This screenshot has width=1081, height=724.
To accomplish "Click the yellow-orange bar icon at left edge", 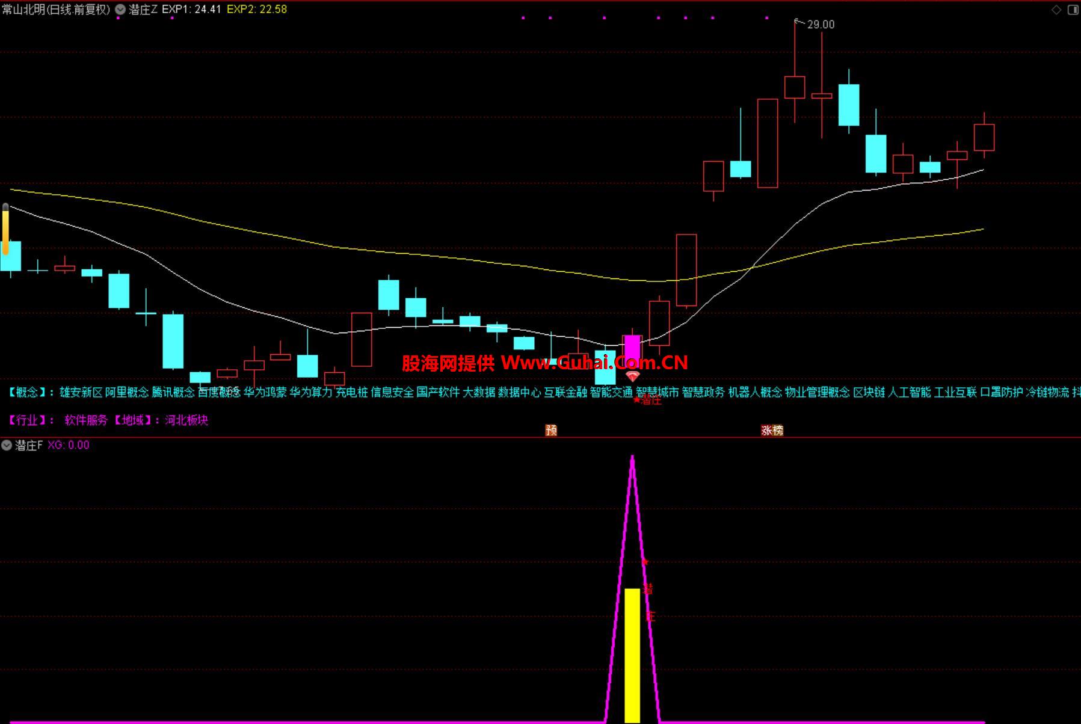I will point(5,229).
